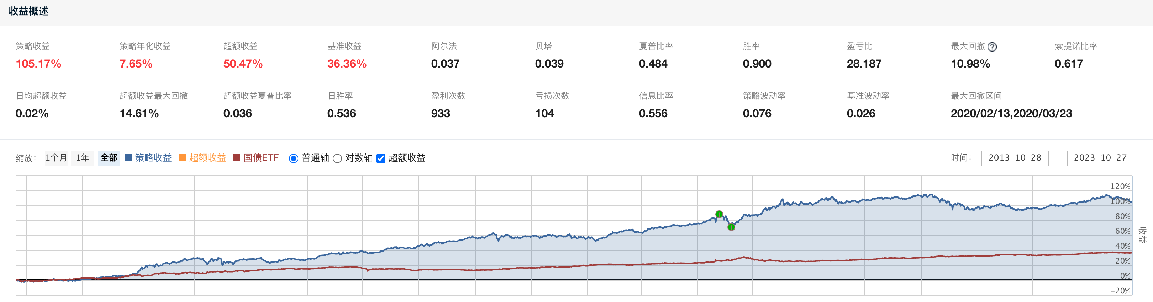Image resolution: width=1153 pixels, height=302 pixels.
Task: Click the 120% y-axis label
Action: pos(1120,186)
